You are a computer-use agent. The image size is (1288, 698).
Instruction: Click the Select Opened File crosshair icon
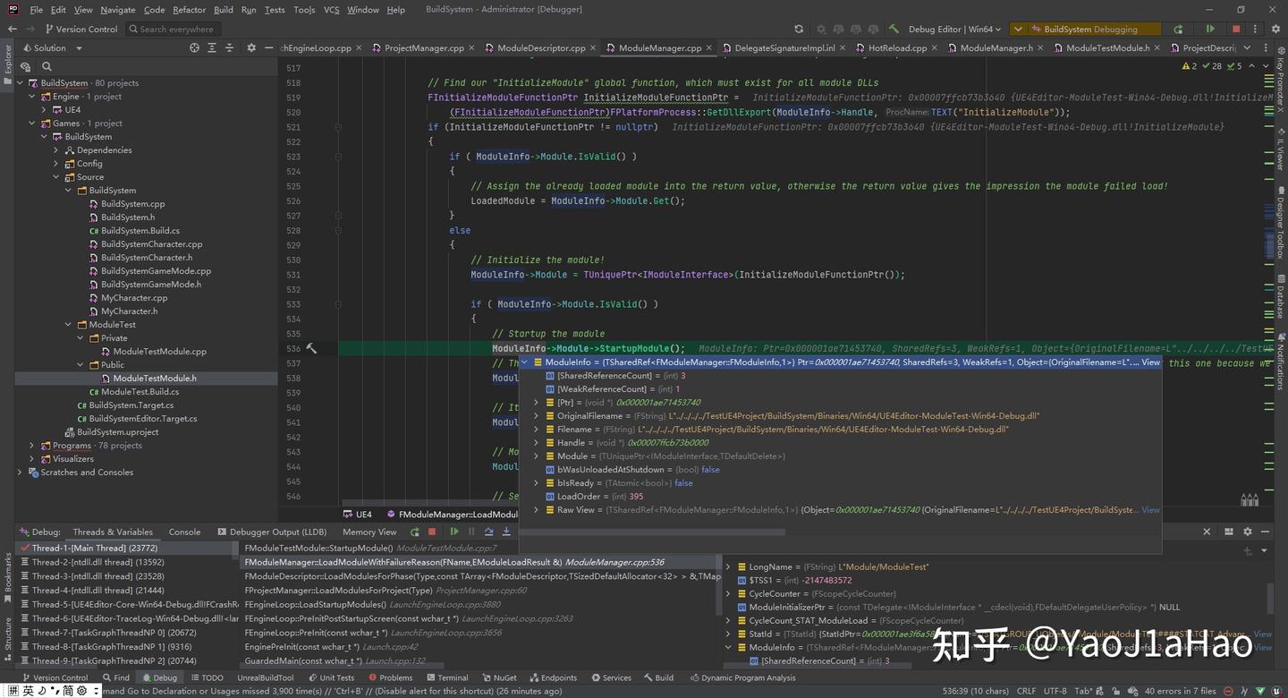tap(194, 48)
